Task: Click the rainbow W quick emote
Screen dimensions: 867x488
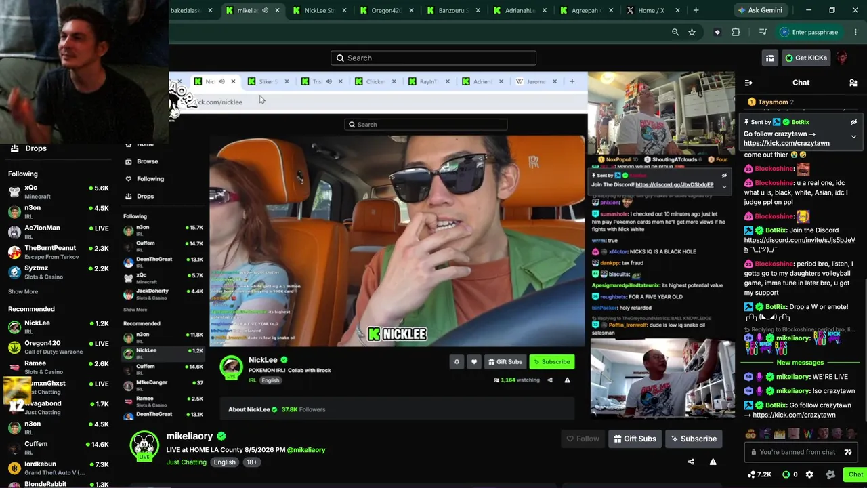Action: point(808,434)
